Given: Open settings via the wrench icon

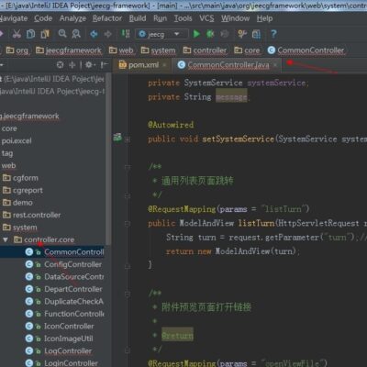Looking at the screenshot, I should 242,34.
